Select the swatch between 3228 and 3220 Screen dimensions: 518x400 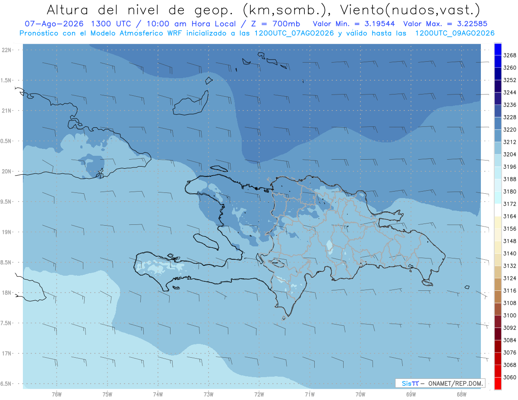tap(497, 123)
